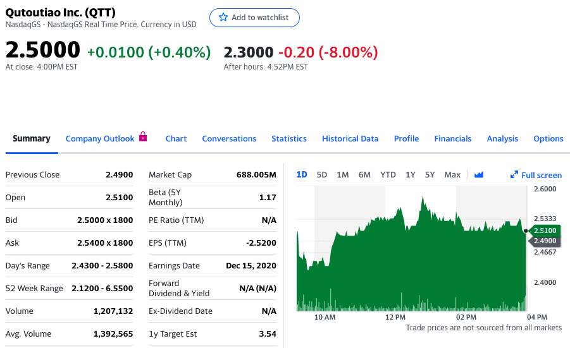Click the Full screen expand arrows icon

coord(514,175)
